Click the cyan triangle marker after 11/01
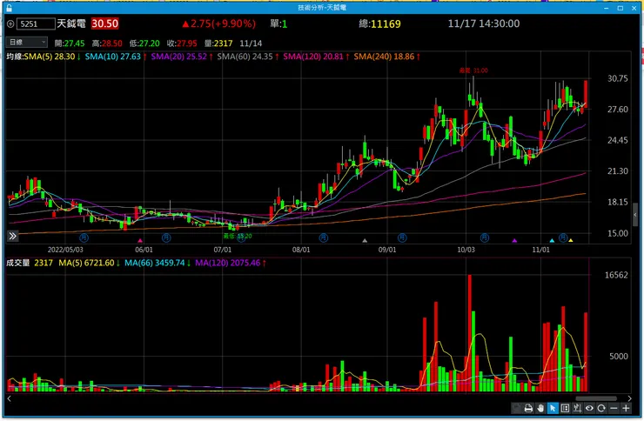The width and height of the screenshot is (644, 421). tap(552, 240)
